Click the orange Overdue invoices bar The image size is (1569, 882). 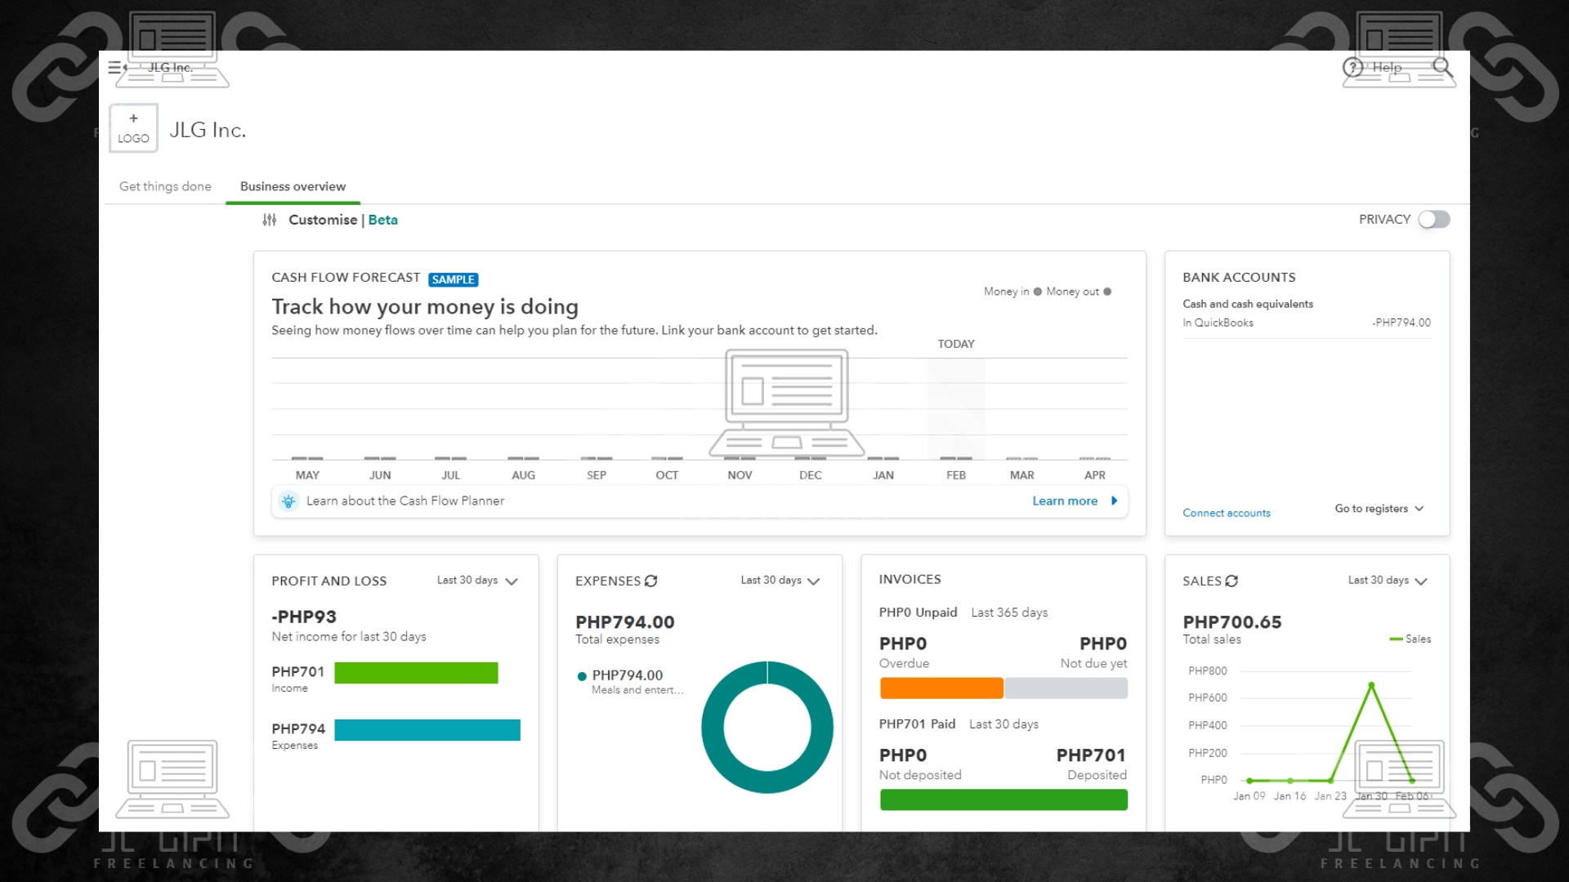coord(941,688)
